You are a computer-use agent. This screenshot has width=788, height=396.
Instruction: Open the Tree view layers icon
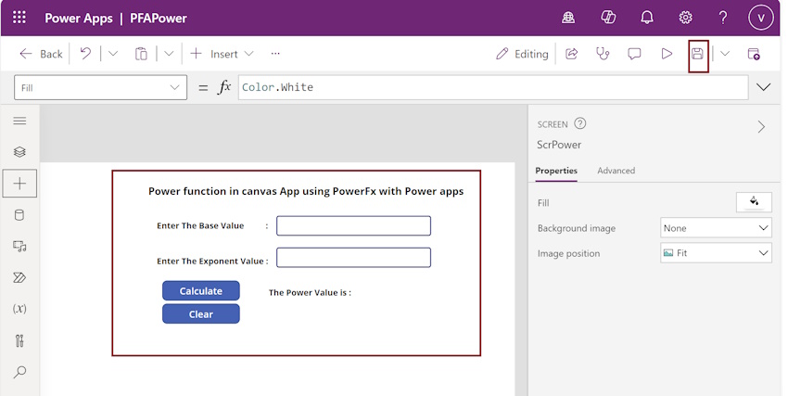pos(19,152)
